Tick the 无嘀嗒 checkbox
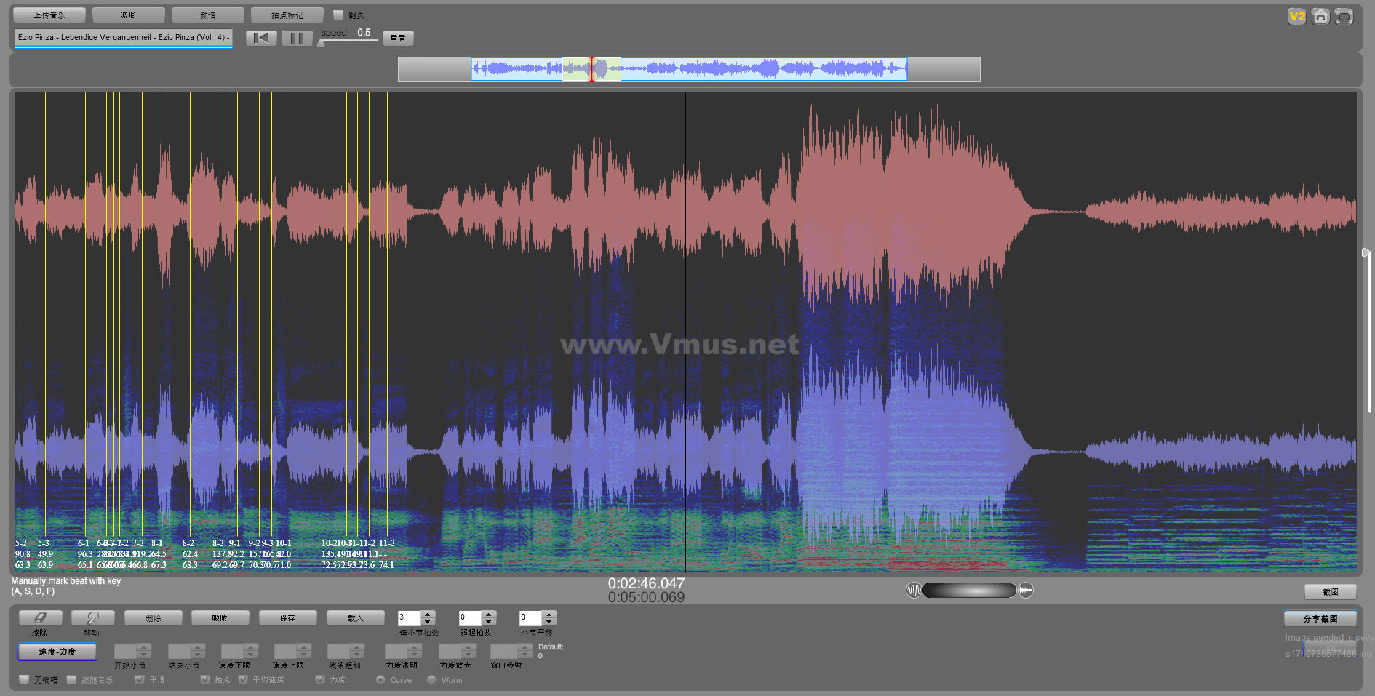Image resolution: width=1375 pixels, height=696 pixels. 24,680
